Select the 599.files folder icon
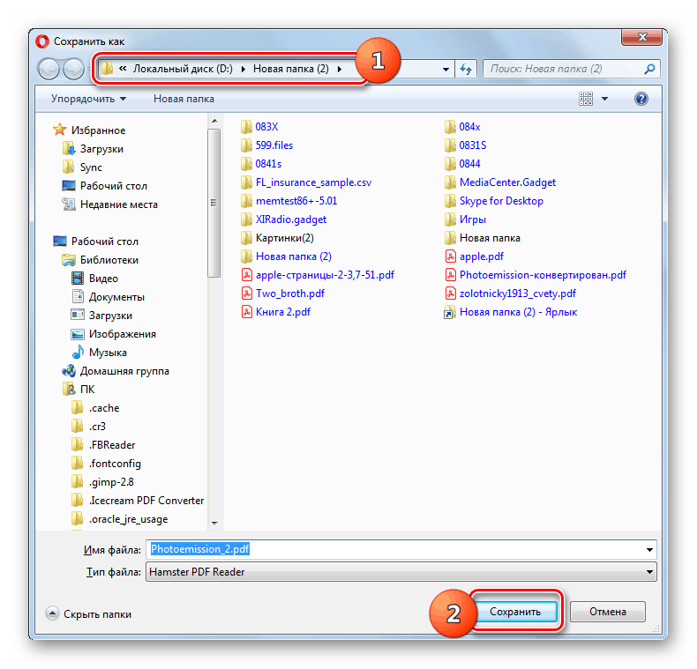Screen dimensions: 697x669 tap(246, 145)
